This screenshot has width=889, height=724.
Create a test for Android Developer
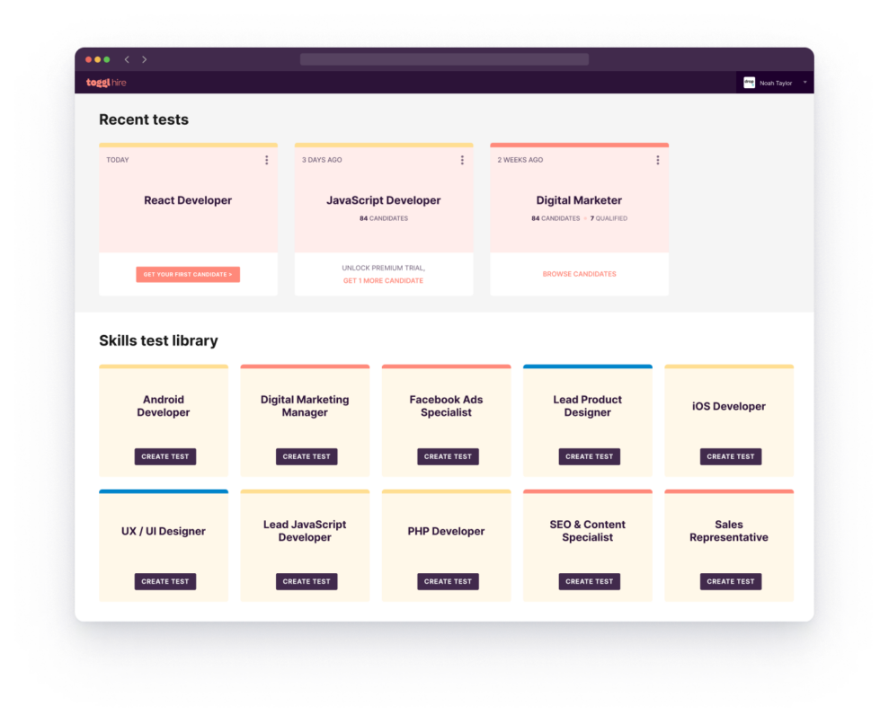[x=164, y=456]
